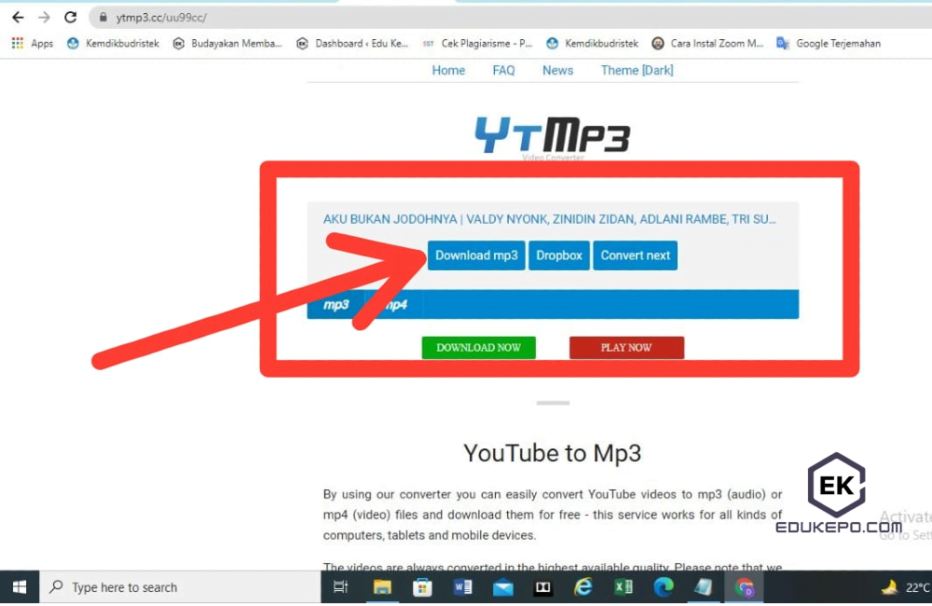
Task: Click the AKU BUKAN JODOHNYA video title
Action: 549,219
